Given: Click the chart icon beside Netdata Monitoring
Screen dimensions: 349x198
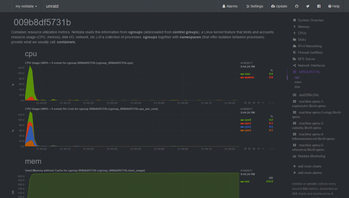Looking at the screenshot, I should pos(295,156).
